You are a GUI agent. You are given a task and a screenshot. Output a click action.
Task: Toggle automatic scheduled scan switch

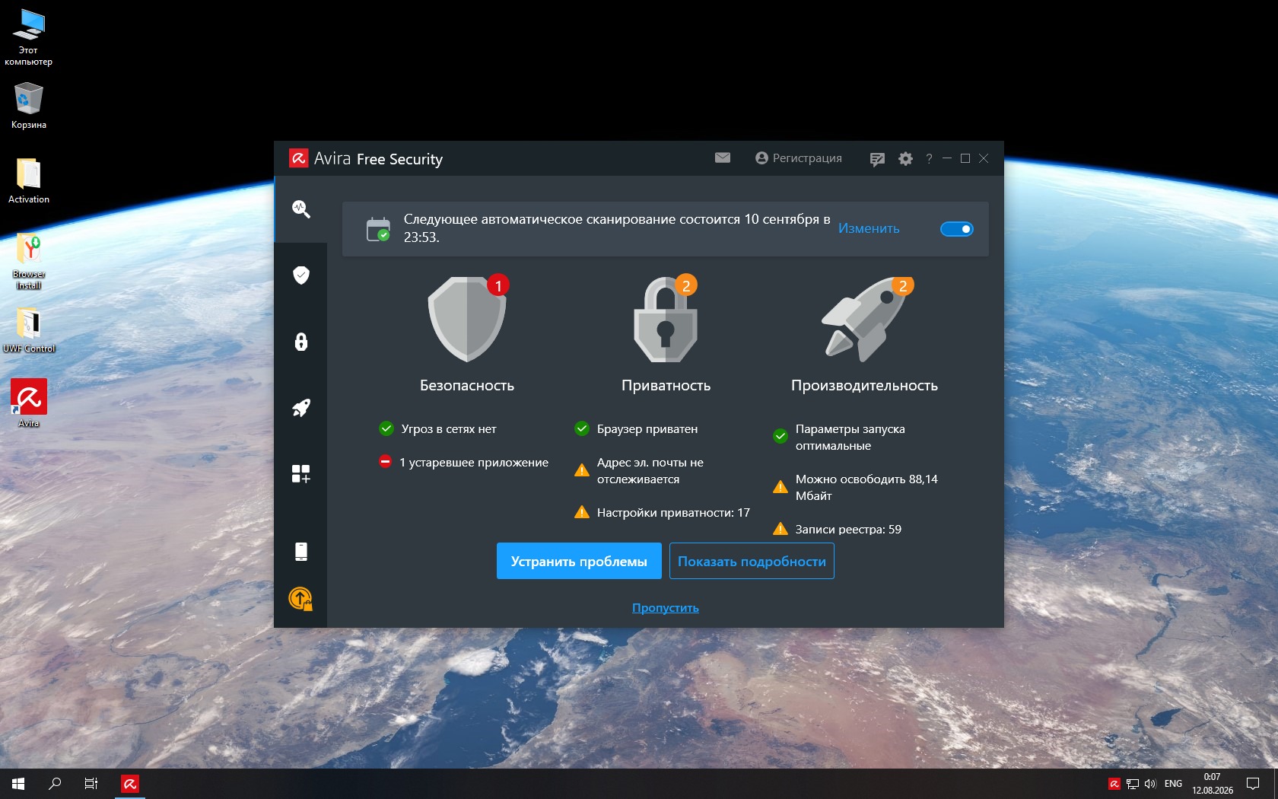(957, 229)
